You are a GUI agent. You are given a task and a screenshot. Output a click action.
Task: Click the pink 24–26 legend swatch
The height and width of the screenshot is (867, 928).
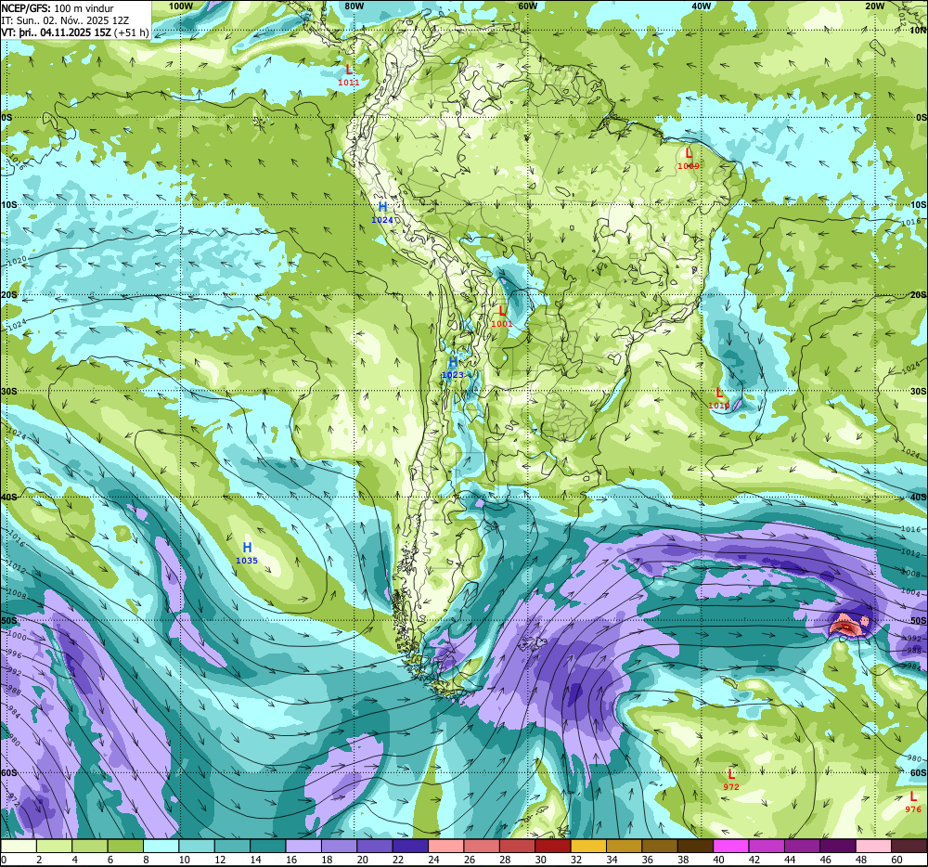tap(445, 846)
